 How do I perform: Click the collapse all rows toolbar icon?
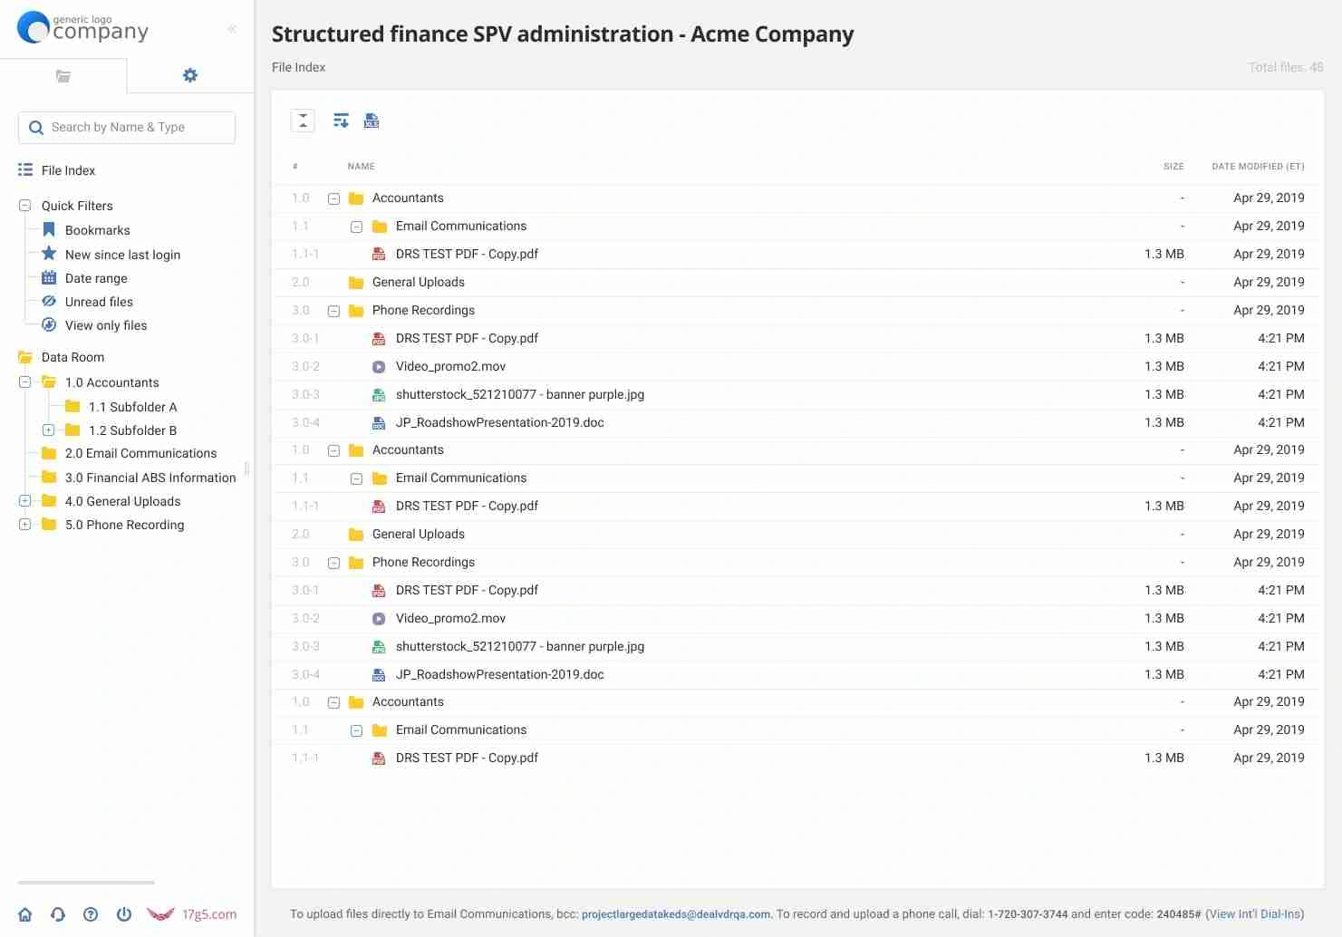(x=303, y=121)
